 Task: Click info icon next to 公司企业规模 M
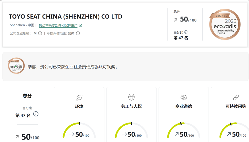coord(40,33)
